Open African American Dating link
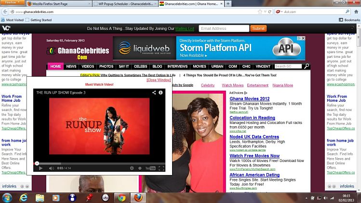The image size is (361, 203). pyautogui.click(x=254, y=175)
